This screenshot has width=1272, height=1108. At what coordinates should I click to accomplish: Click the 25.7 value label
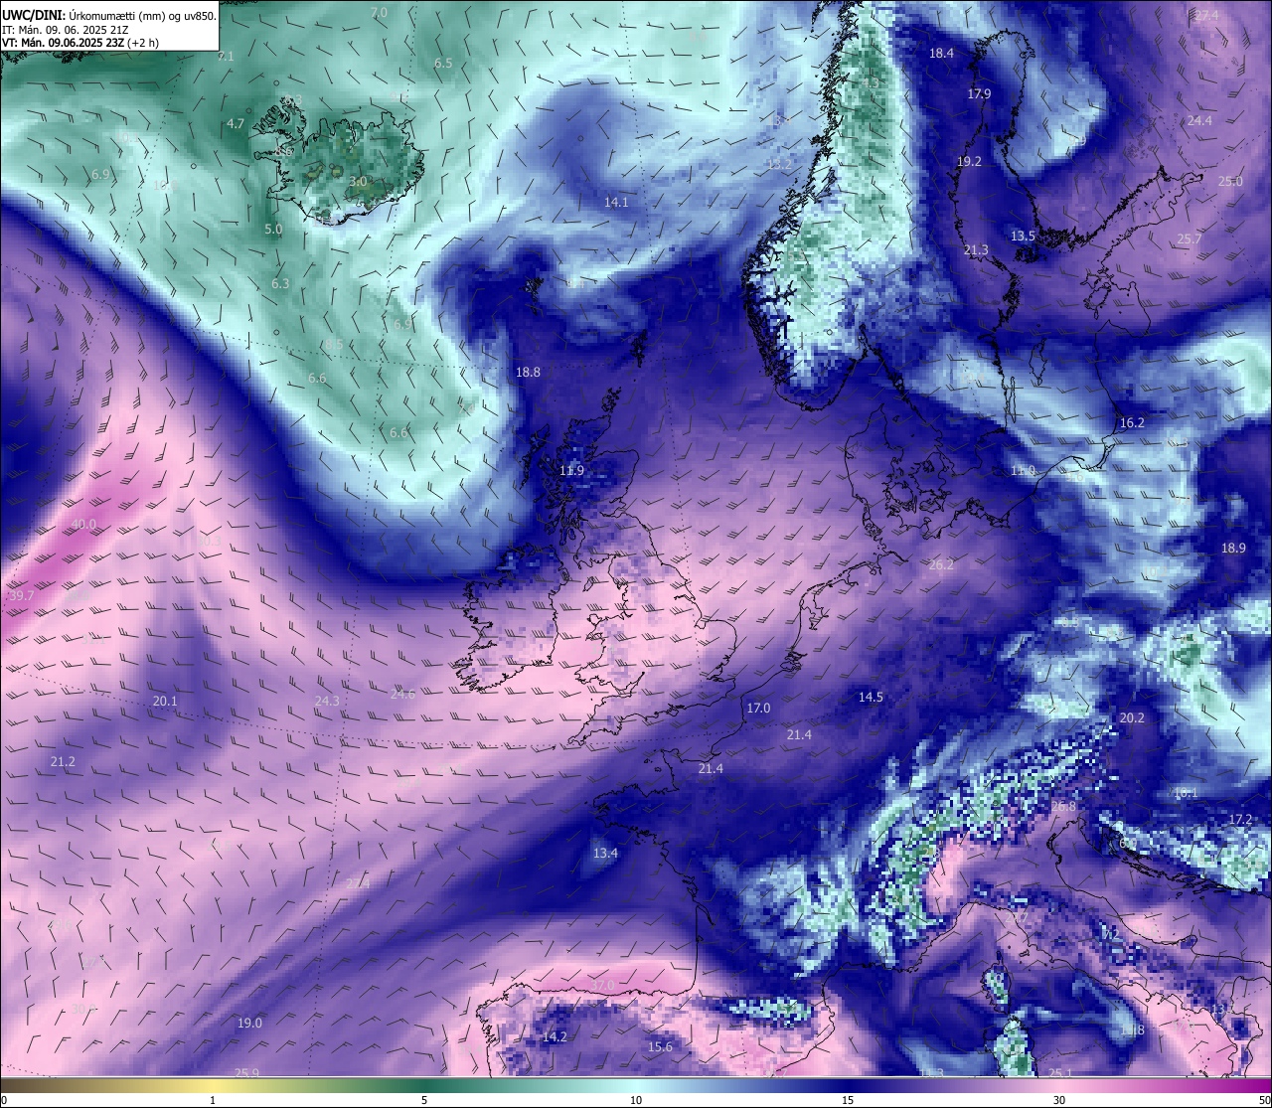point(1189,239)
